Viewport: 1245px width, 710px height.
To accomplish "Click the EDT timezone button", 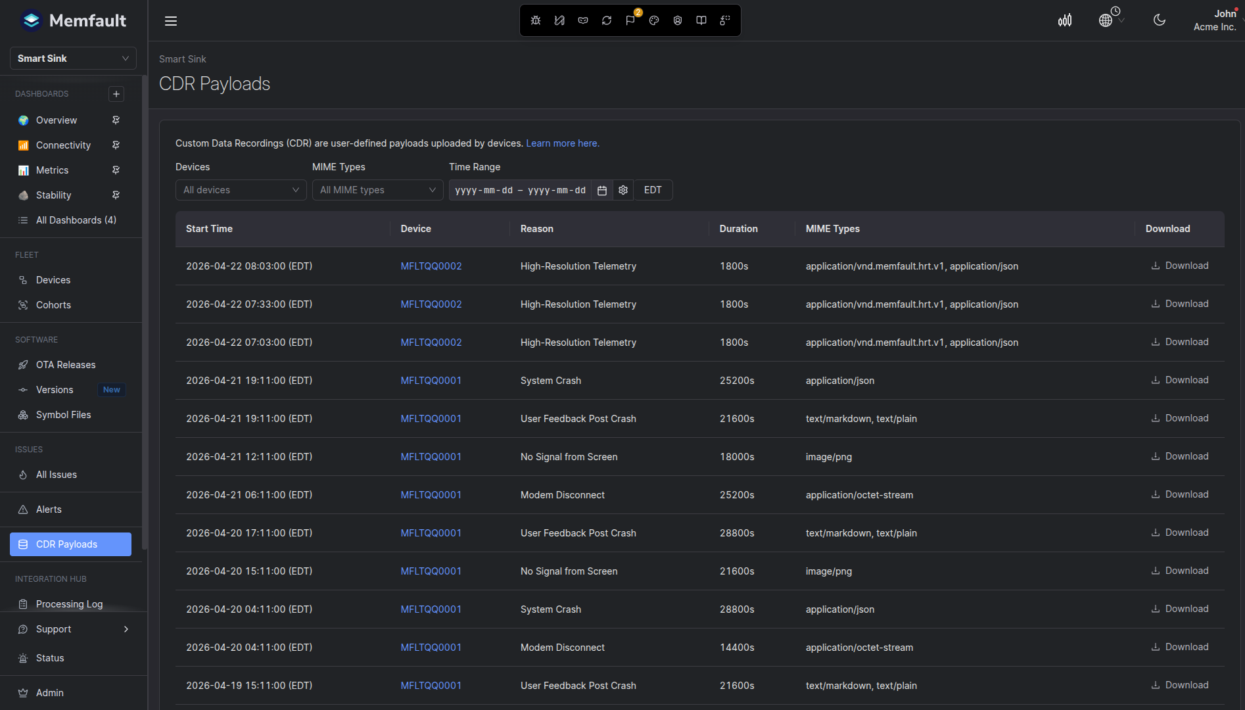I will pos(653,190).
